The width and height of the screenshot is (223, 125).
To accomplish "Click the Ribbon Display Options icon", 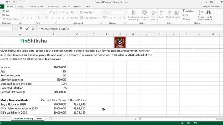I will click(x=212, y=2).
